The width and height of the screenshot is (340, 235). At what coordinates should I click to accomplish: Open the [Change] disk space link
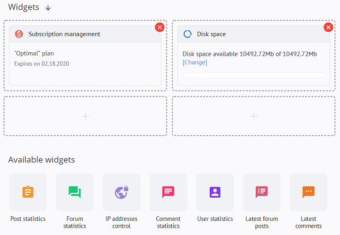[195, 62]
